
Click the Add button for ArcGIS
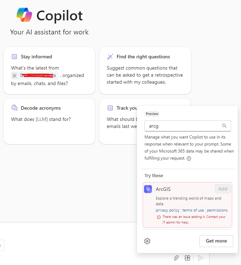(x=223, y=189)
